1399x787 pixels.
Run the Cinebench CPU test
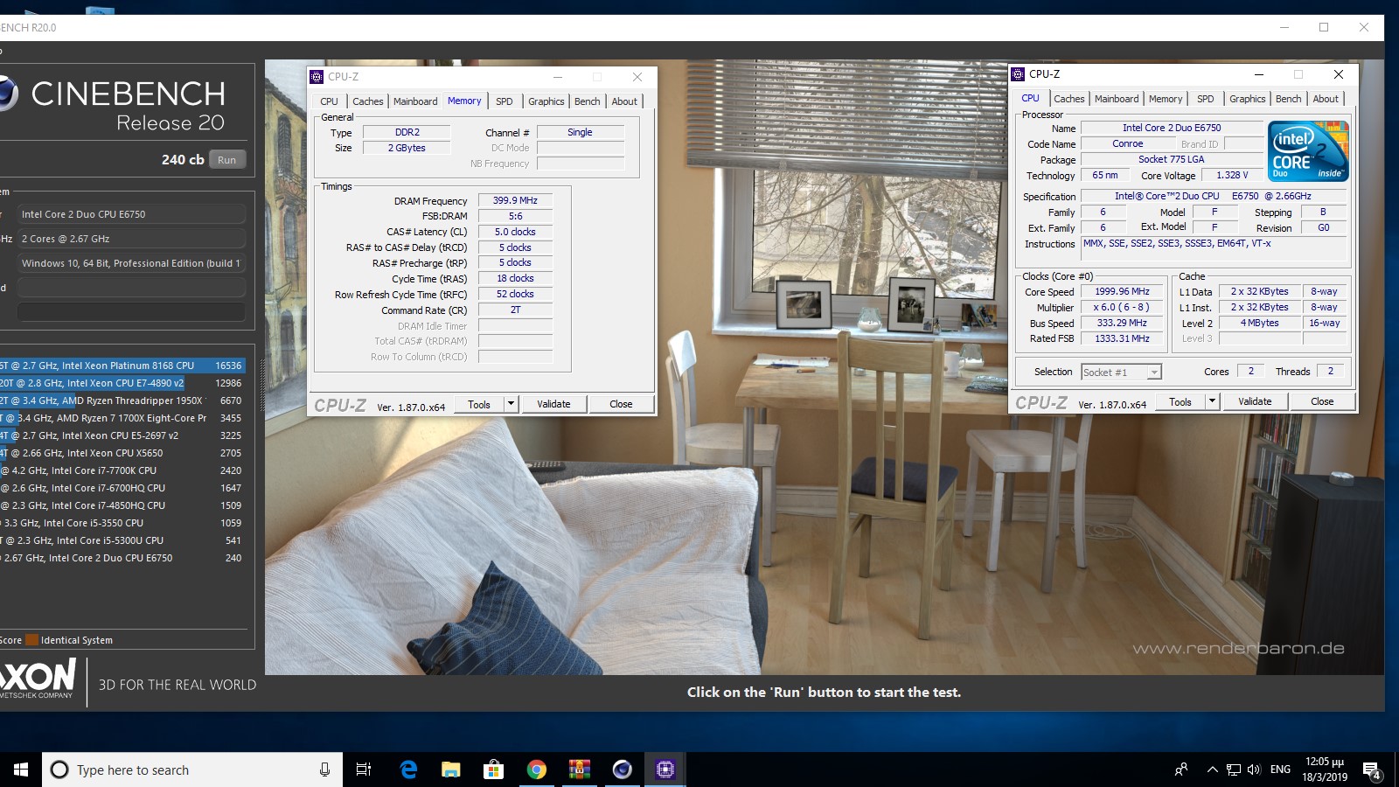[x=227, y=160]
